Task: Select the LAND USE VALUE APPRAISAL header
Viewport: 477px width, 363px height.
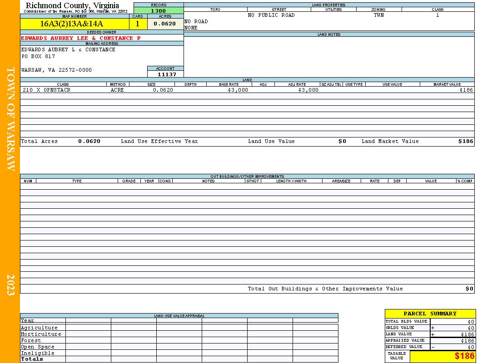Action: click(x=179, y=316)
